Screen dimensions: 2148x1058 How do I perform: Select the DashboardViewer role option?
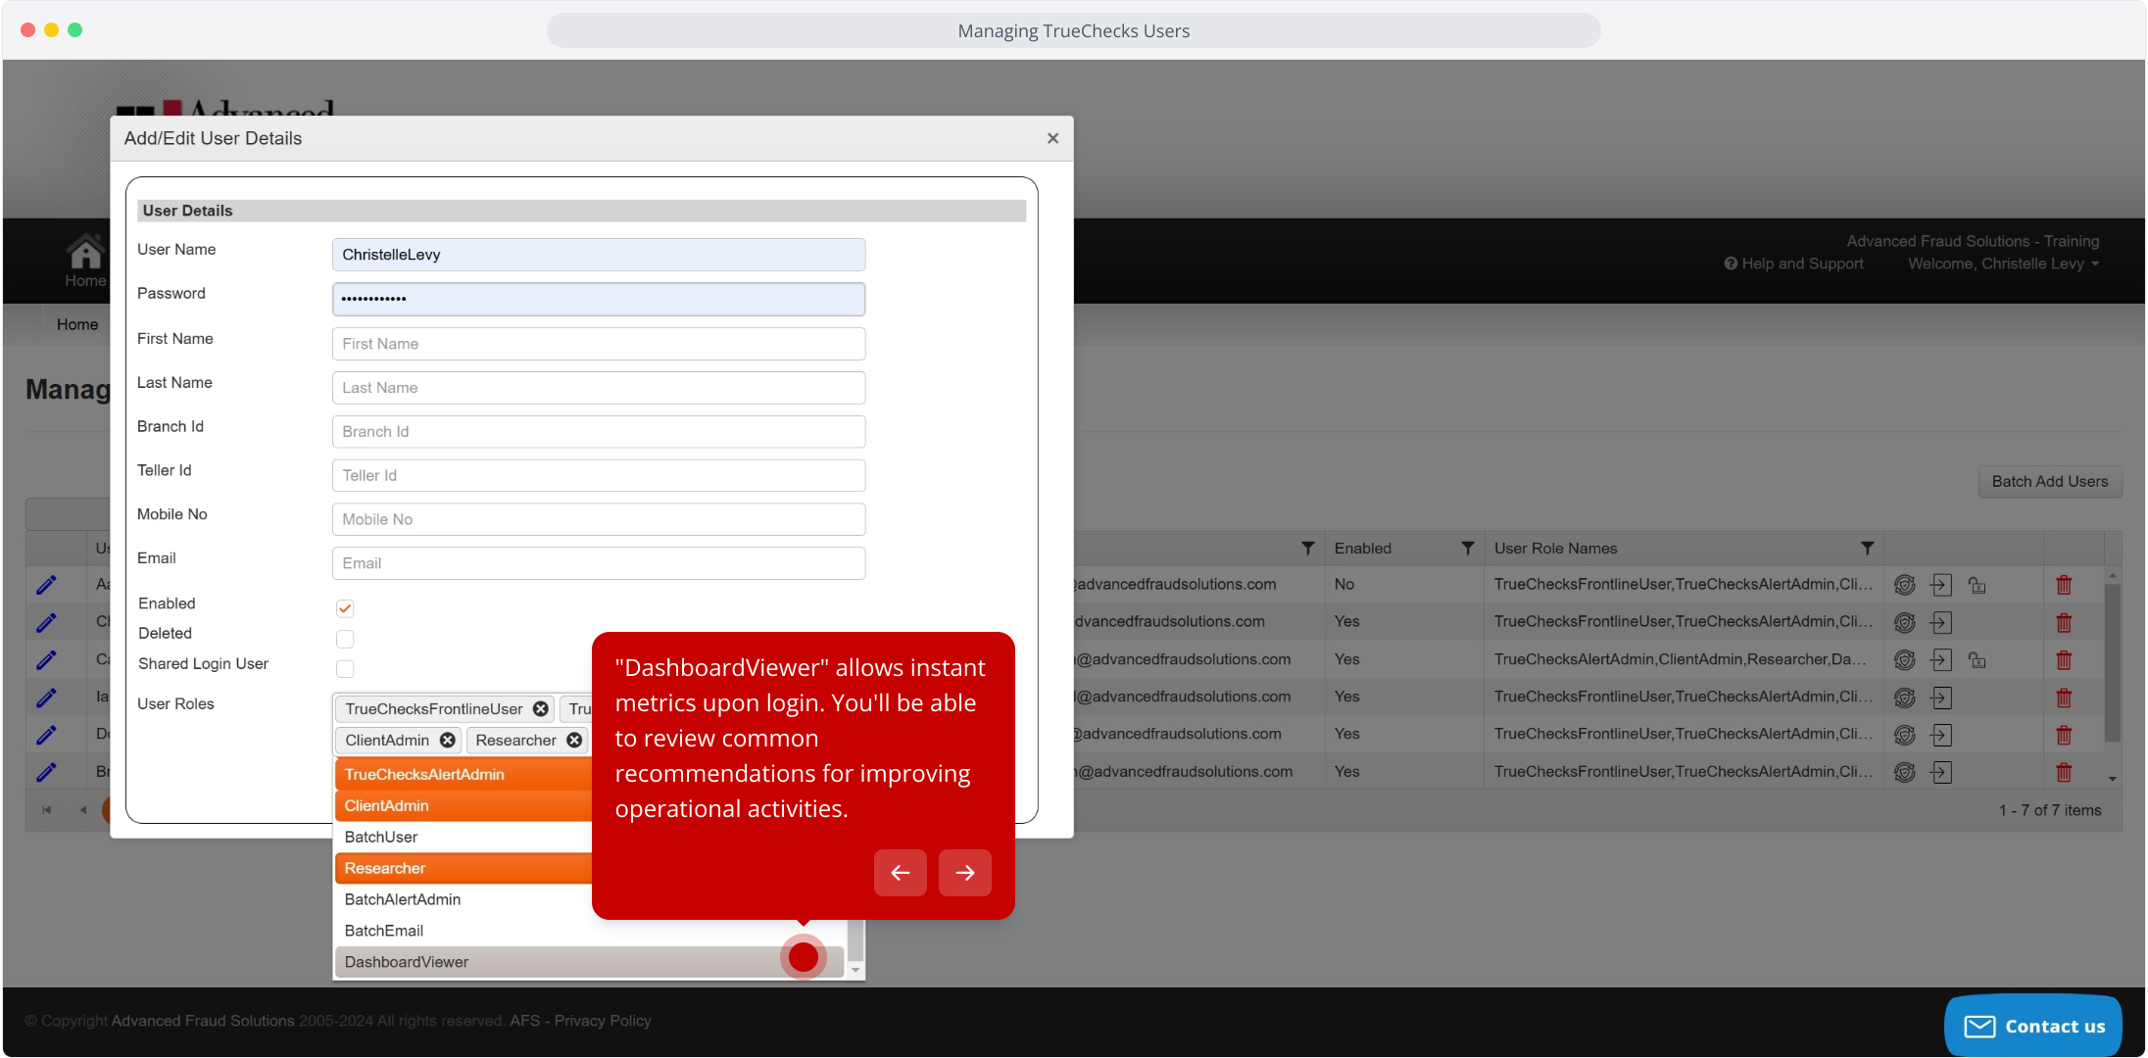point(590,962)
